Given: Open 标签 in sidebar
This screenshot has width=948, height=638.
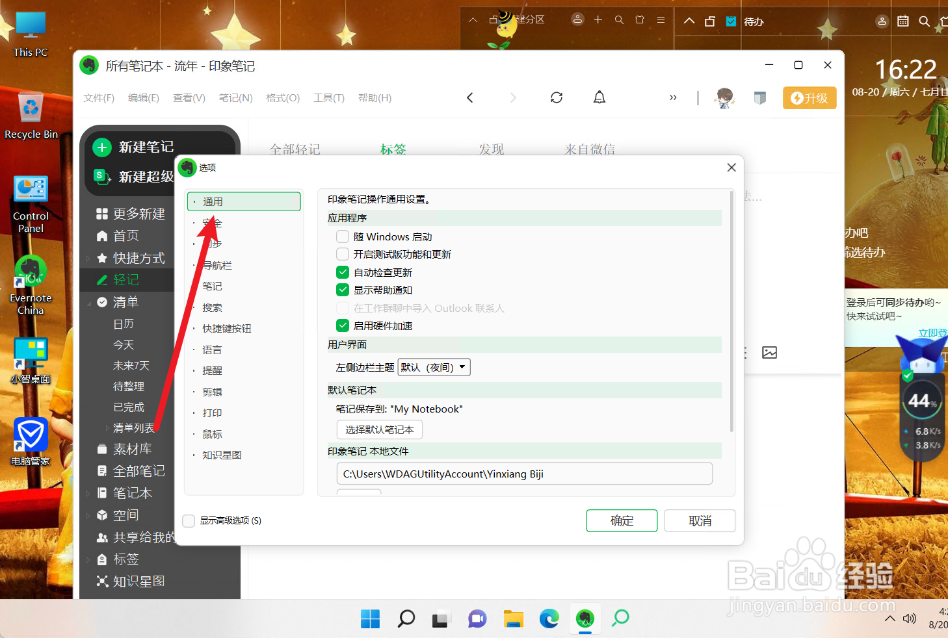Looking at the screenshot, I should [118, 559].
